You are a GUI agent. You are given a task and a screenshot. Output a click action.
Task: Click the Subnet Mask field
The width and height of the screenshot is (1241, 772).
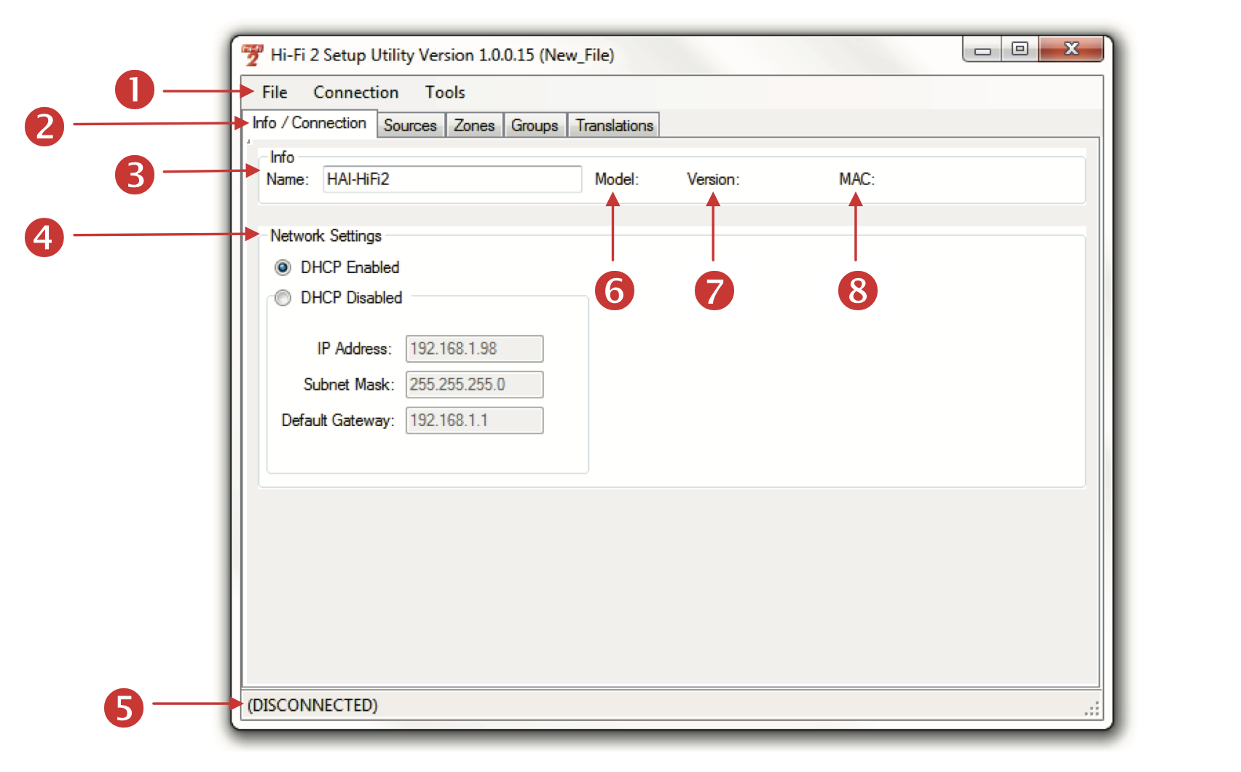click(x=474, y=385)
